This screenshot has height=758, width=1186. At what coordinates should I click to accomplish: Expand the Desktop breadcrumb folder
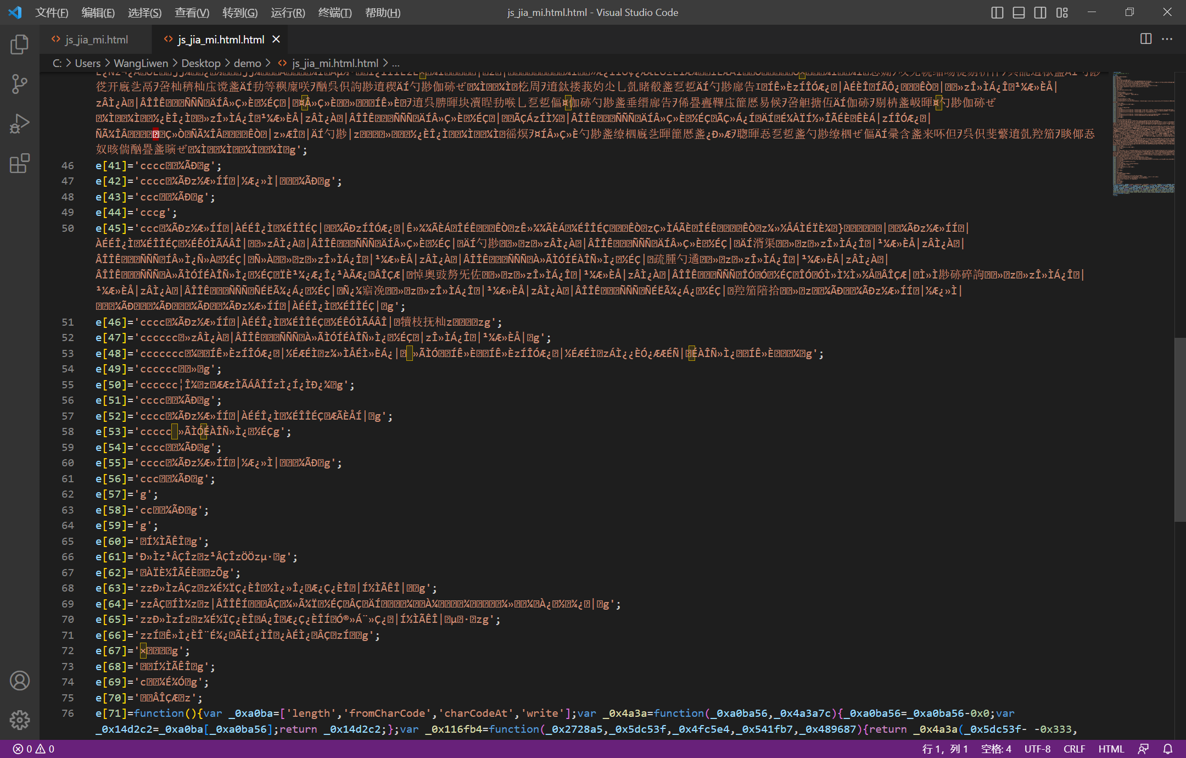tap(200, 63)
